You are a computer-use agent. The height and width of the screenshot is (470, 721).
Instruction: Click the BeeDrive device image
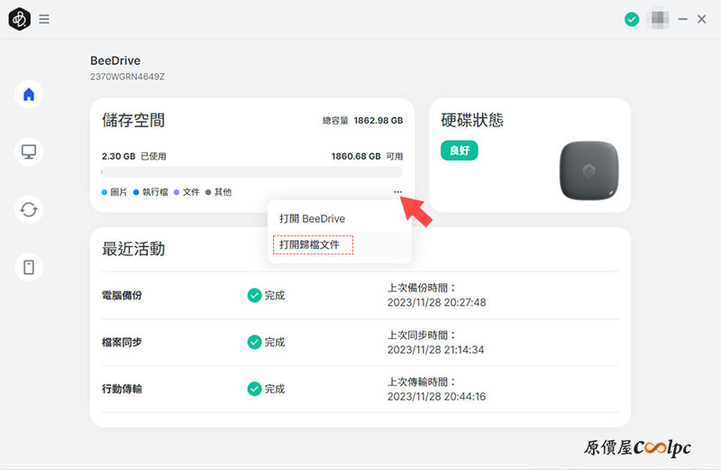(x=589, y=170)
